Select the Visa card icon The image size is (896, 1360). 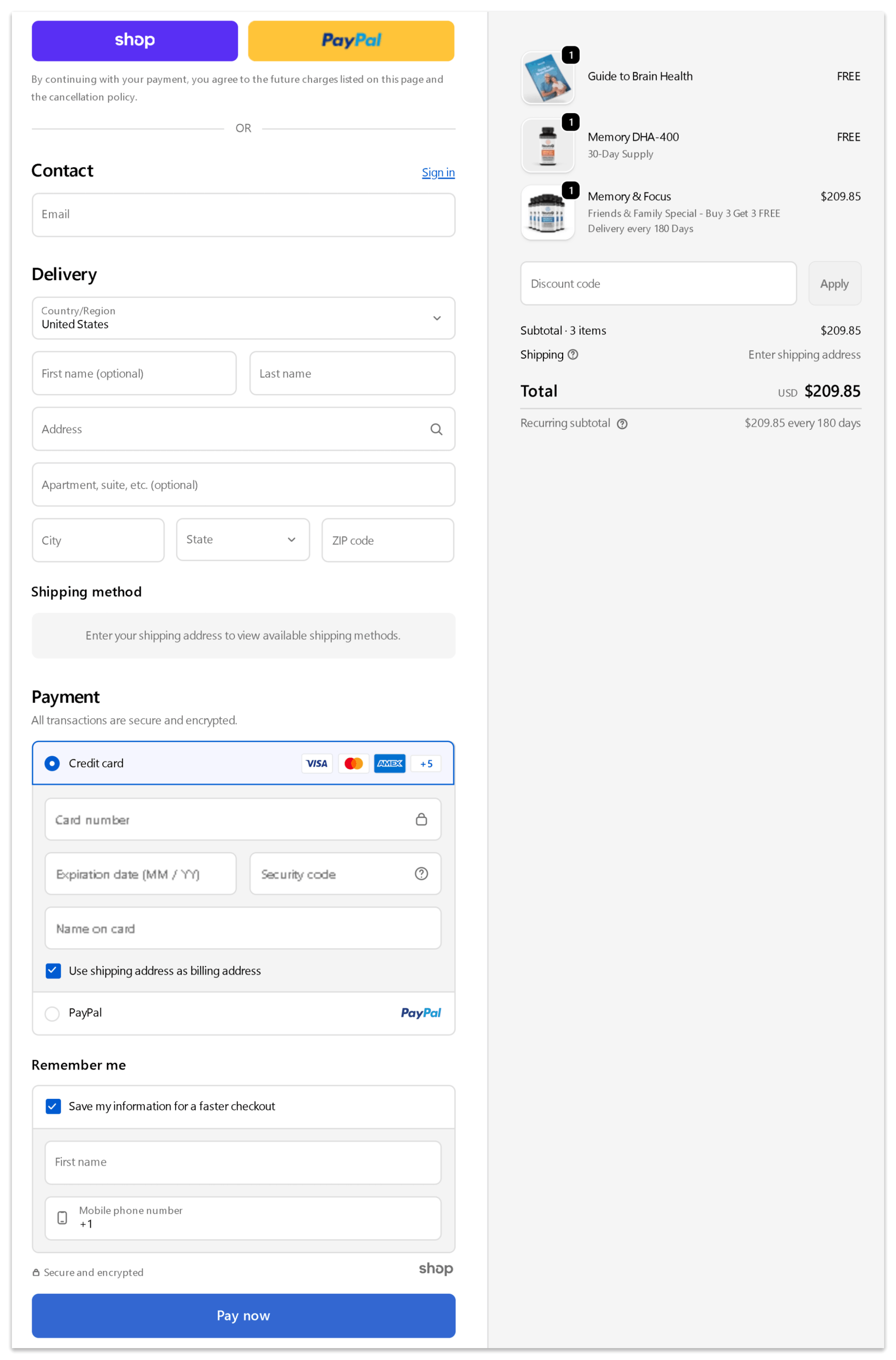pyautogui.click(x=316, y=764)
